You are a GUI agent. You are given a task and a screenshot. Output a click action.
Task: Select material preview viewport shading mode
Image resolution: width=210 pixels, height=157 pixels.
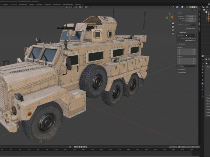click(x=194, y=7)
